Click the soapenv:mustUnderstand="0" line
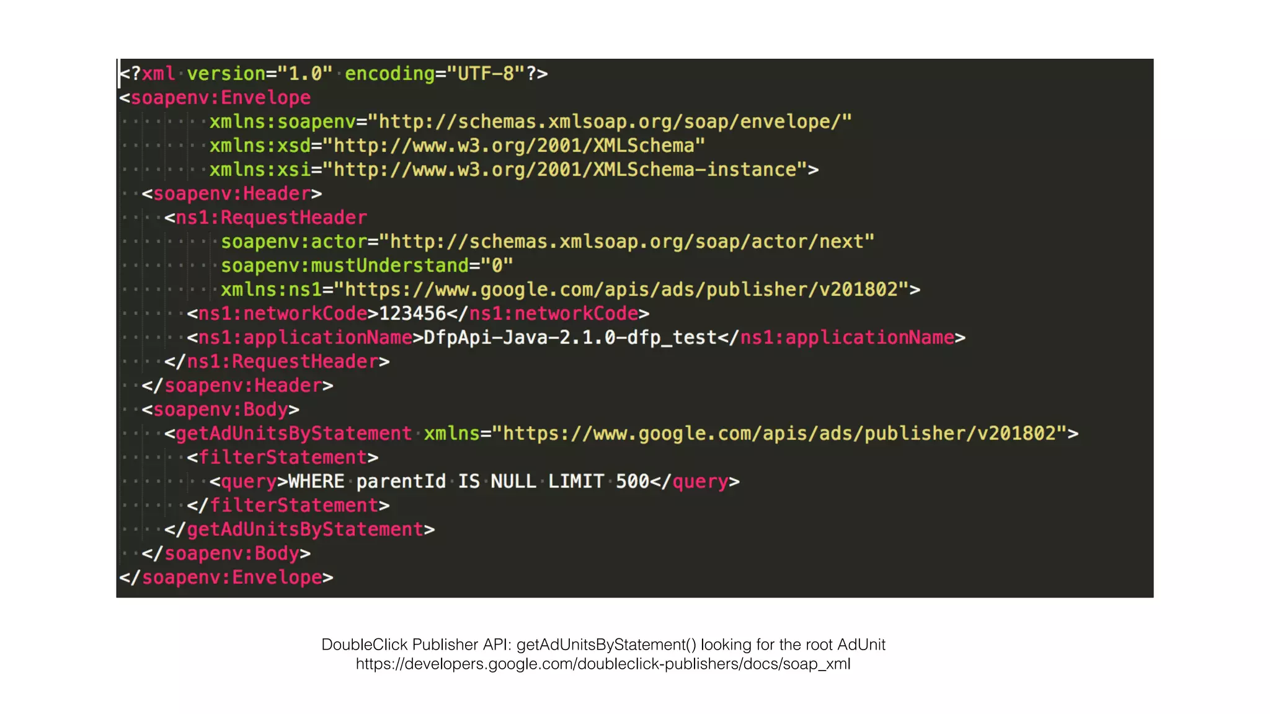 [367, 266]
